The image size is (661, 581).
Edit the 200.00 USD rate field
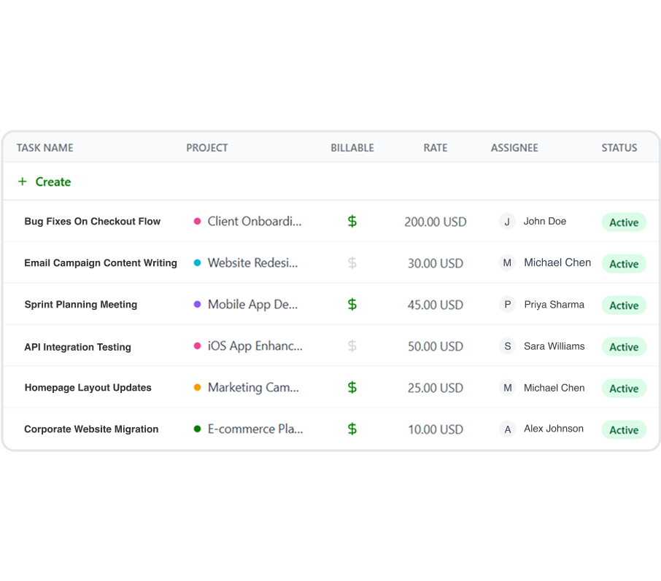pyautogui.click(x=435, y=222)
